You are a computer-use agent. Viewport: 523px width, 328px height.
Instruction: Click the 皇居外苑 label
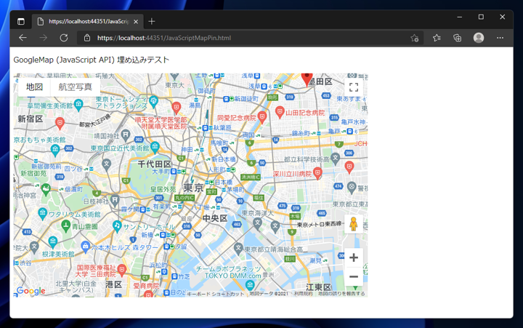coord(163,189)
